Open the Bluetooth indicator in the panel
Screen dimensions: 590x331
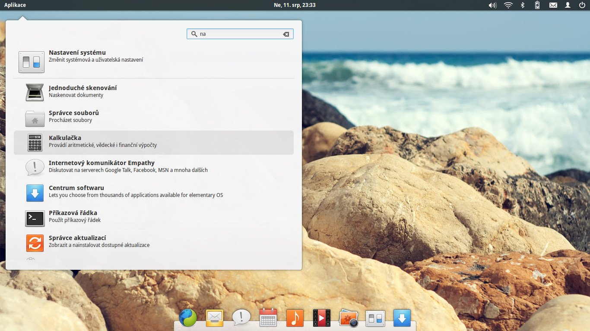(523, 5)
